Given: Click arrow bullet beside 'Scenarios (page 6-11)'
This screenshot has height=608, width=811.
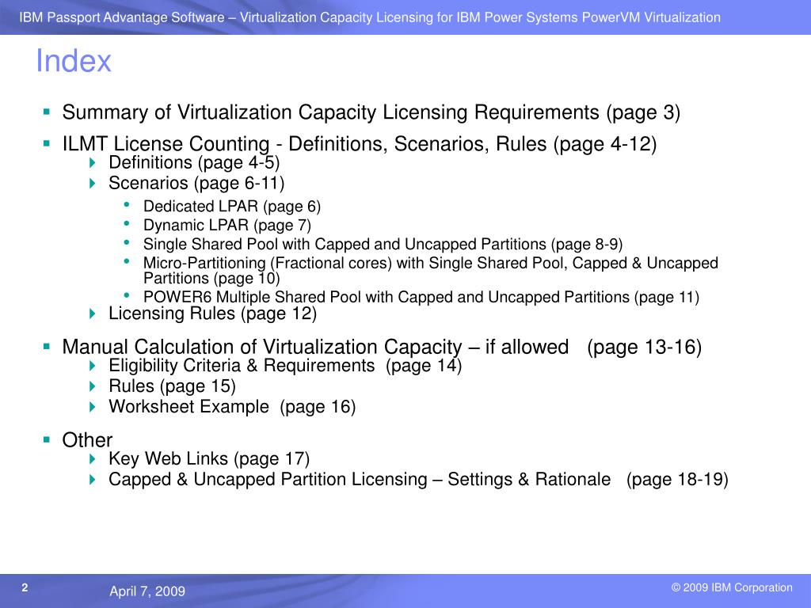Looking at the screenshot, I should tap(93, 183).
